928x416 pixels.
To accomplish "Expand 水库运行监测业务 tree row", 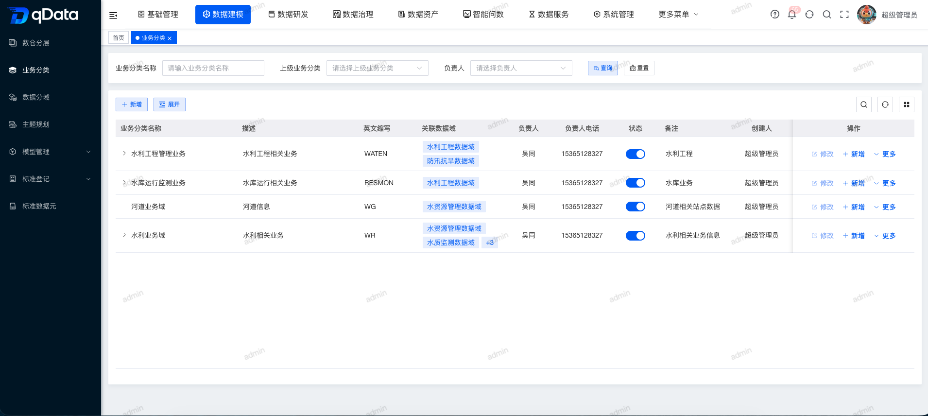I will [124, 183].
